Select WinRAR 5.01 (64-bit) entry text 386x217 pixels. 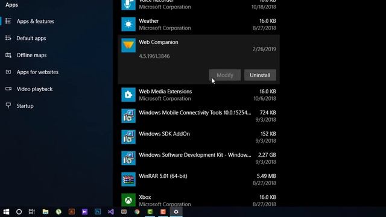pos(163,176)
